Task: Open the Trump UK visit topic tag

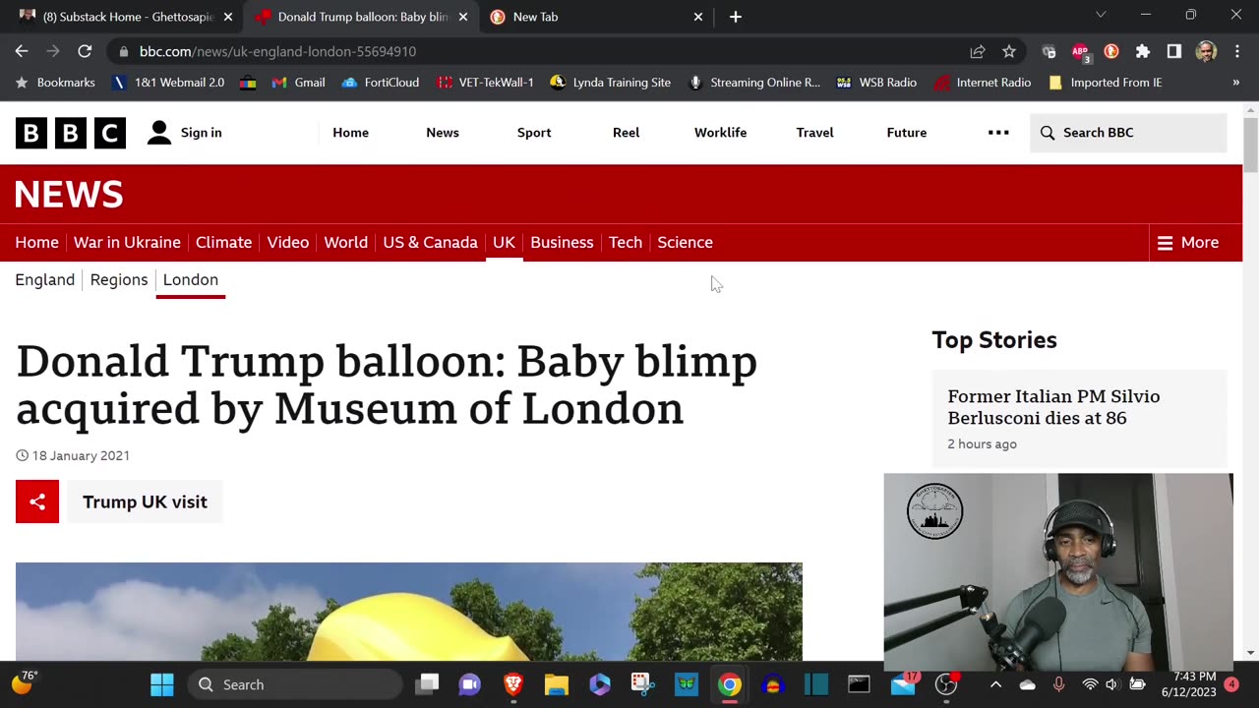Action: pyautogui.click(x=145, y=501)
